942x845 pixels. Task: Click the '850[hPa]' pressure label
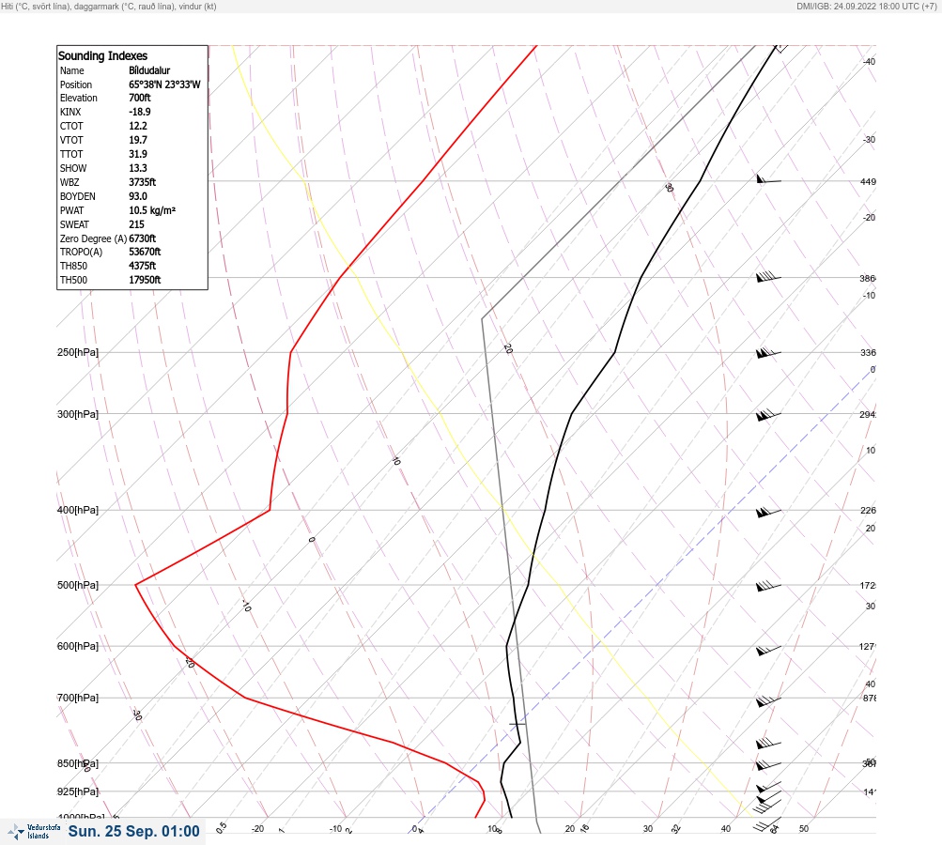[x=78, y=763]
